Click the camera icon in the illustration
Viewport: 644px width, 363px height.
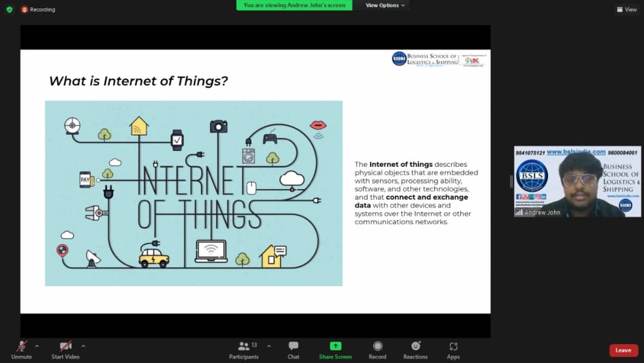[x=218, y=126]
